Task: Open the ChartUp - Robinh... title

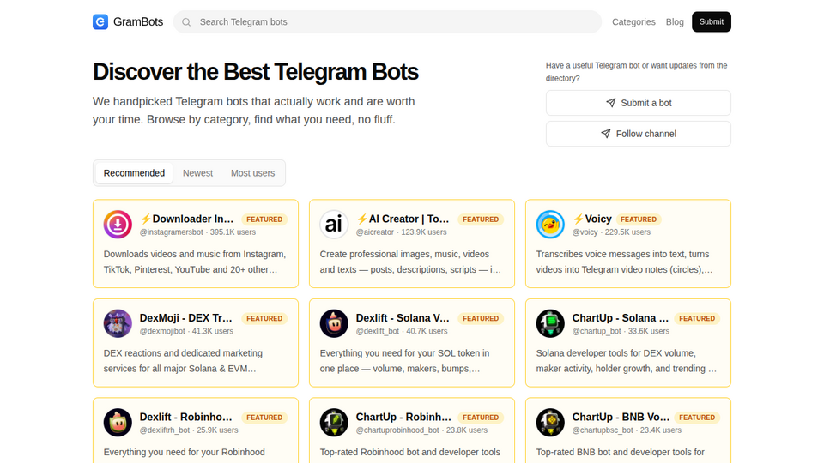Action: coord(403,418)
